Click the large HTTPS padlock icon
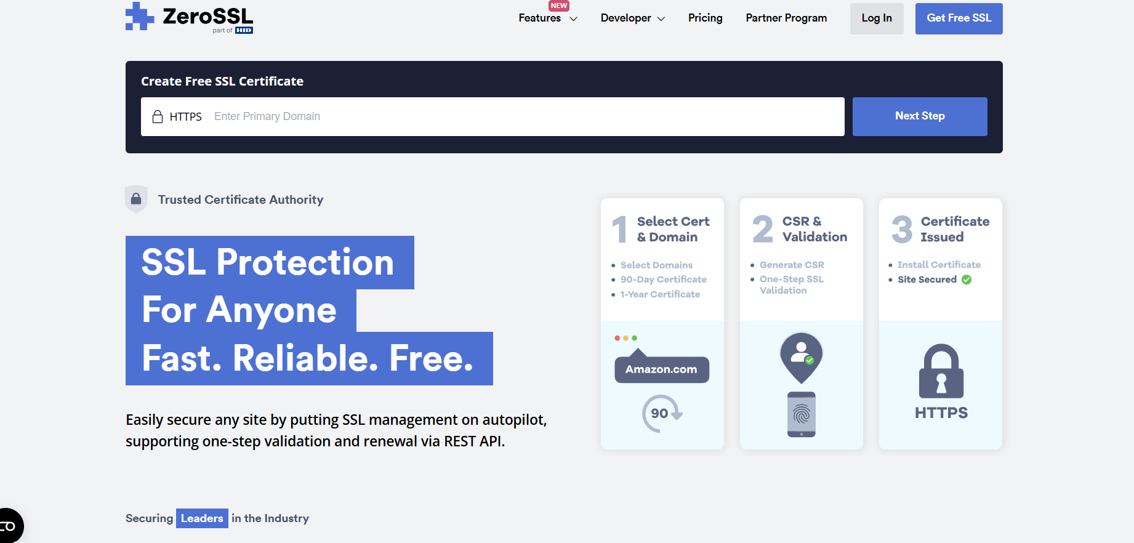Viewport: 1134px width, 543px height. 941,371
